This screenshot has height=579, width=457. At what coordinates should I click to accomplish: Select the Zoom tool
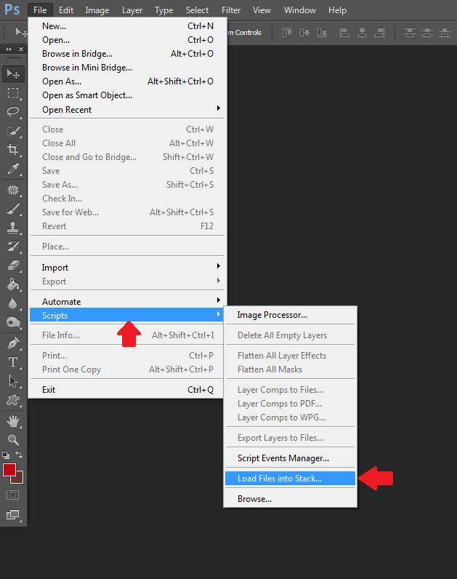click(x=13, y=439)
